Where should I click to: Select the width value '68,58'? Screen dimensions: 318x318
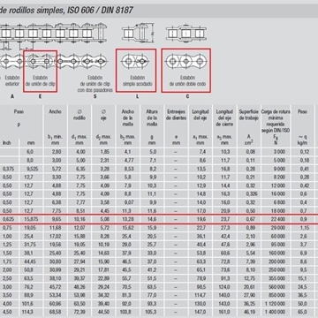(x=56, y=312)
